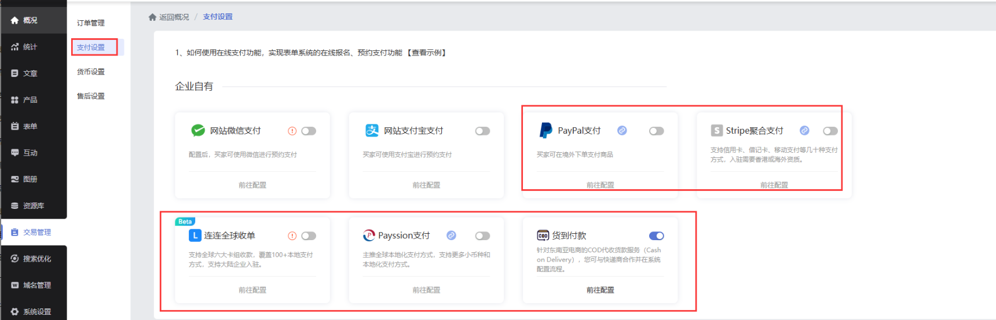Click the warning icon on 网站微信支付
Viewport: 996px width, 320px height.
tap(292, 131)
